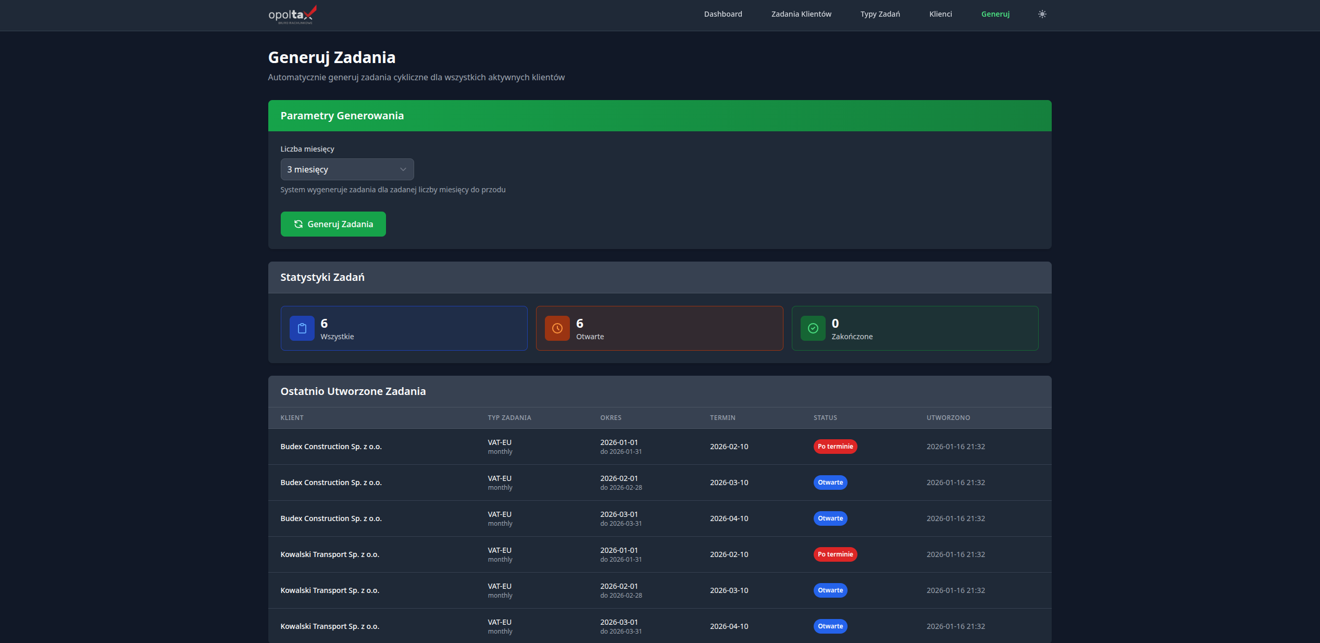The height and width of the screenshot is (643, 1320).
Task: Click the green checkmark icon for Zakończone
Action: pyautogui.click(x=813, y=328)
